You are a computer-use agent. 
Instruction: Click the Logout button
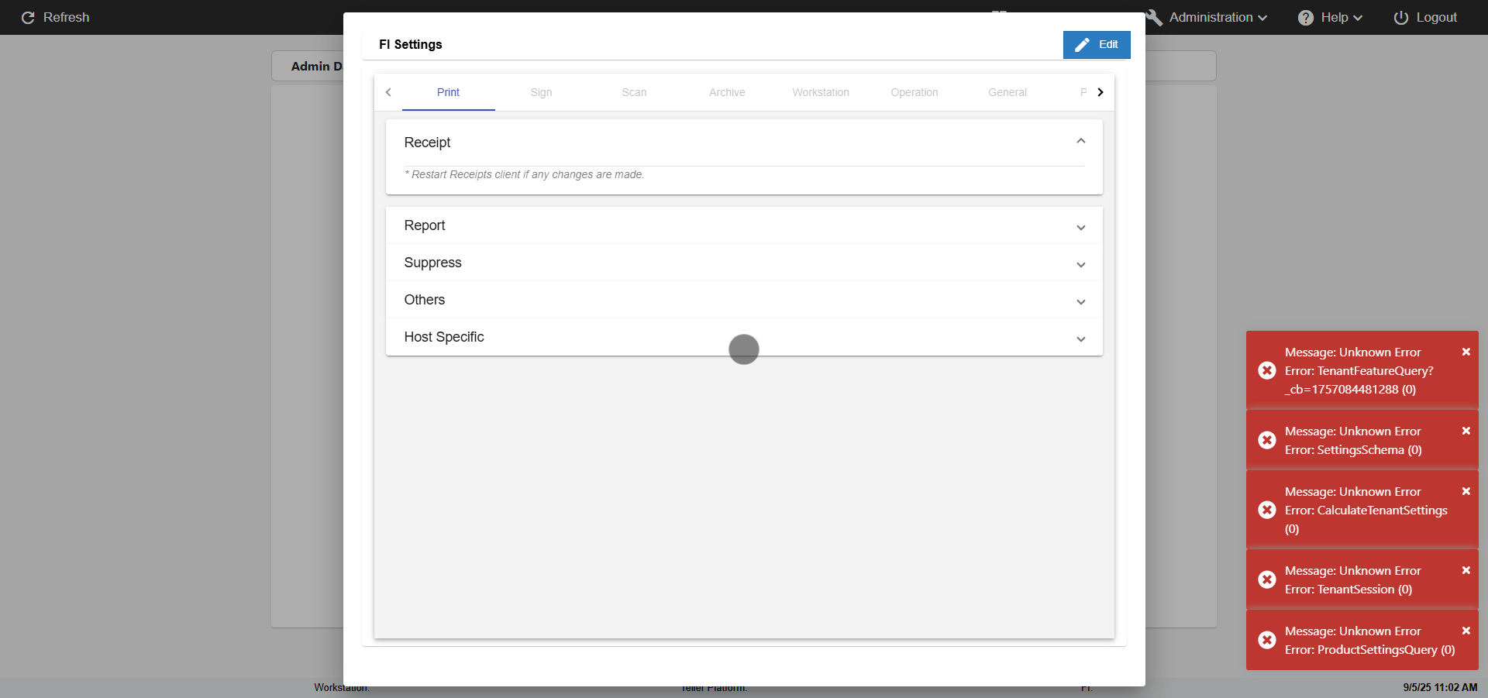pyautogui.click(x=1425, y=17)
